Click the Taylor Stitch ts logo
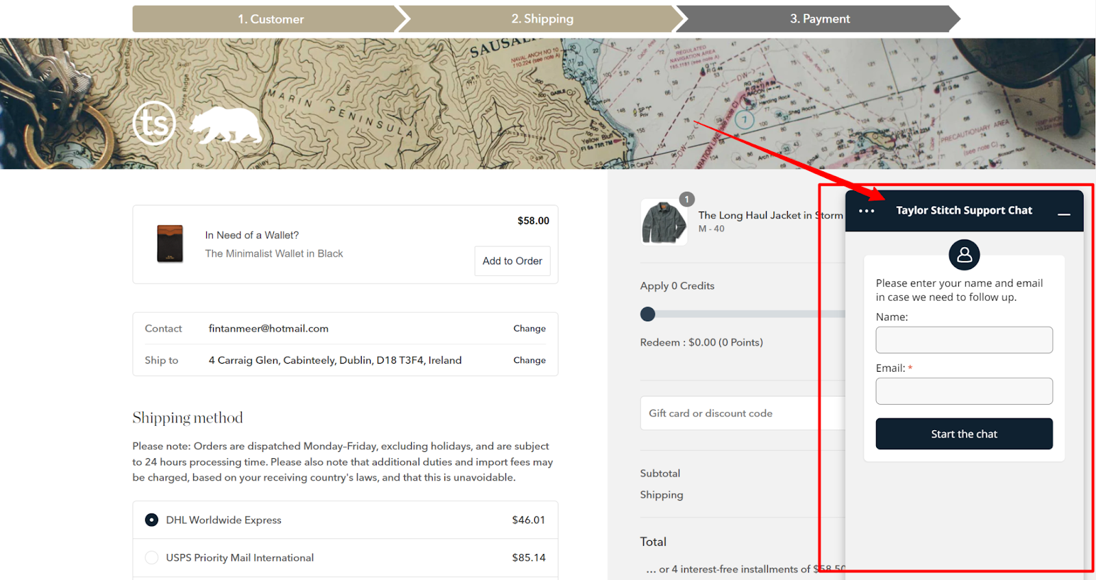This screenshot has height=580, width=1096. click(154, 123)
